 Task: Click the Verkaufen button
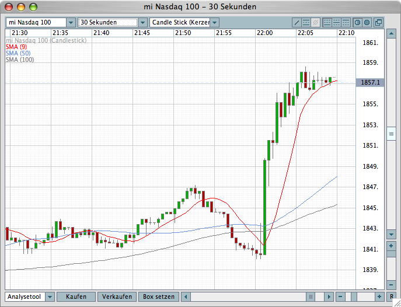(117, 296)
